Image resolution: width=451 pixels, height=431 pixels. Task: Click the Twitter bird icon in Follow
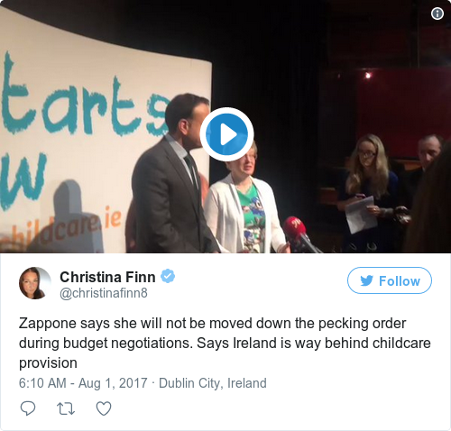(367, 280)
